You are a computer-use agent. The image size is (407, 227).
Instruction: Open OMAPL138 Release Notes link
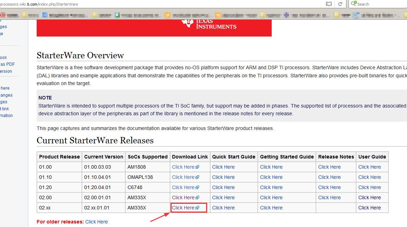click(329, 177)
